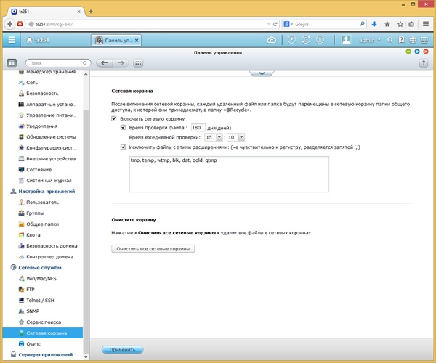Viewport: 436px width, 363px height.
Task: Click the ts251 home icon
Action: [29, 40]
